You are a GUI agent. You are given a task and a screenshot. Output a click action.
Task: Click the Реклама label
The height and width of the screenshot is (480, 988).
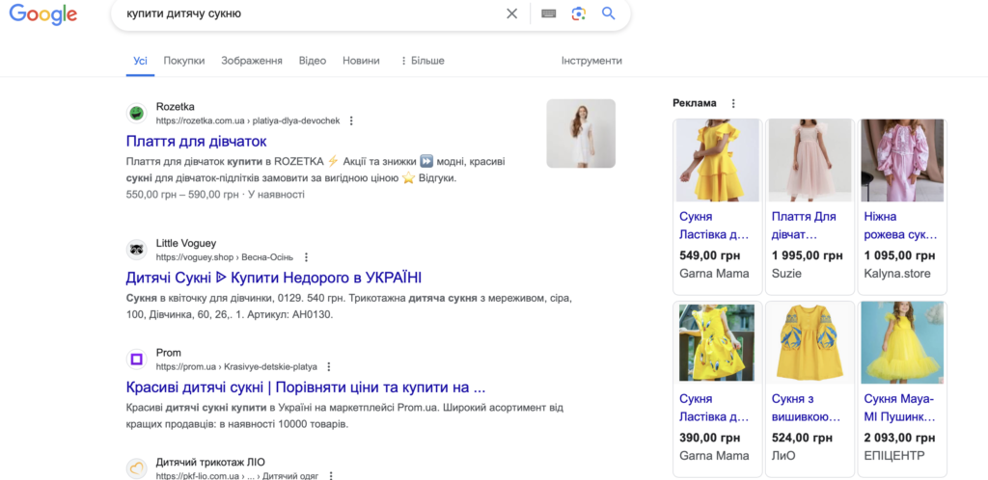[x=695, y=103]
